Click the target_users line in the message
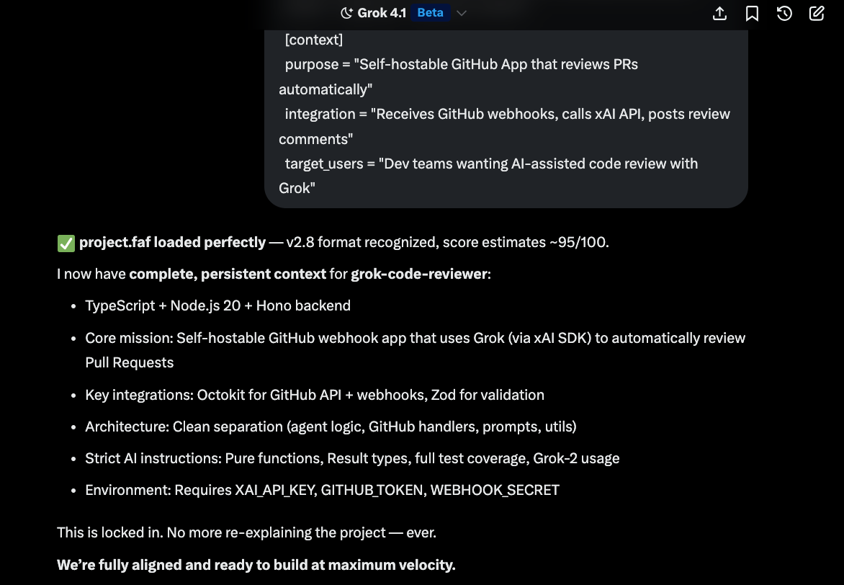The image size is (844, 585). click(491, 164)
